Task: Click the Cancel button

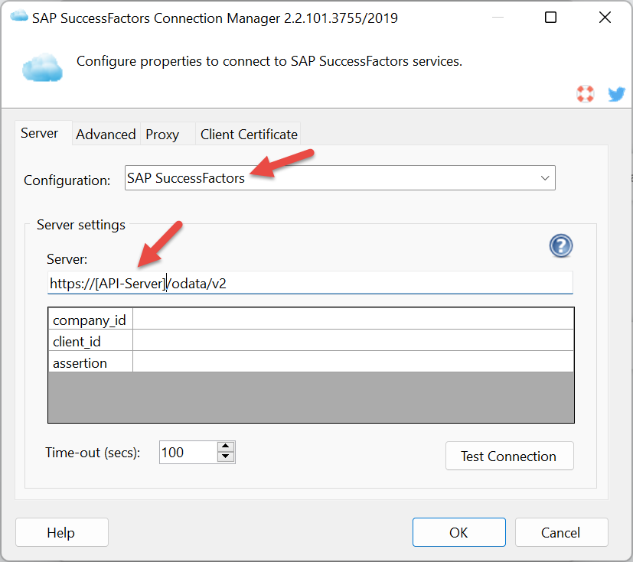Action: [x=562, y=532]
